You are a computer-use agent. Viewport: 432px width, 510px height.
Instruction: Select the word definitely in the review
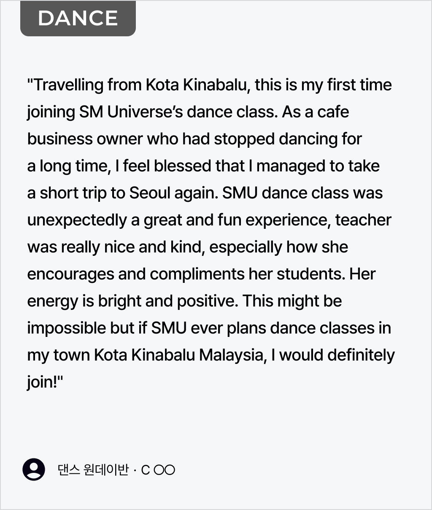[361, 355]
